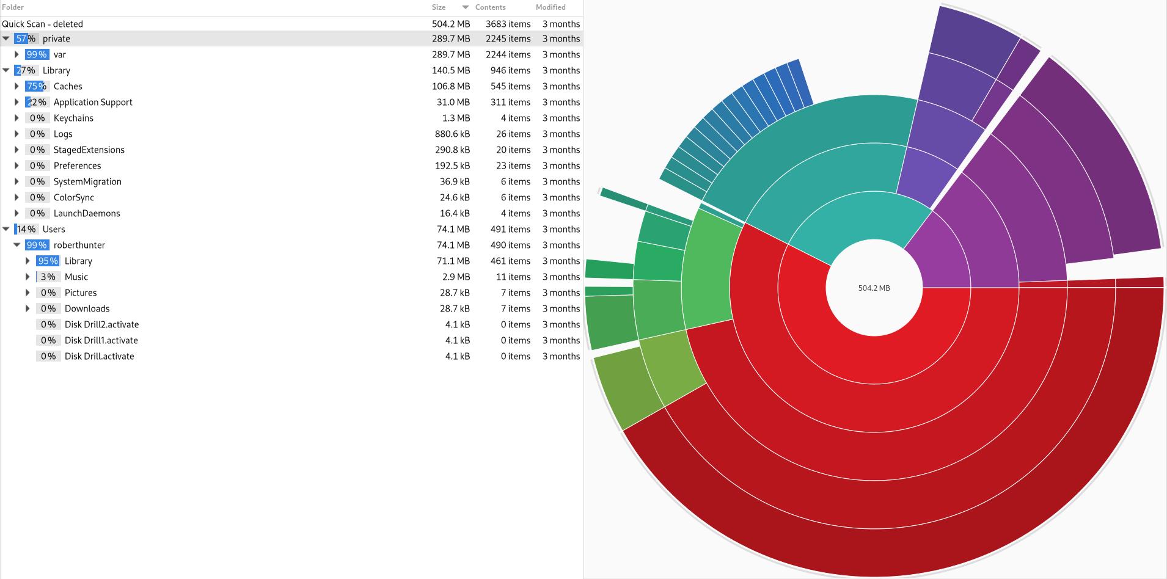Collapse the roberthunter folder

(x=17, y=245)
